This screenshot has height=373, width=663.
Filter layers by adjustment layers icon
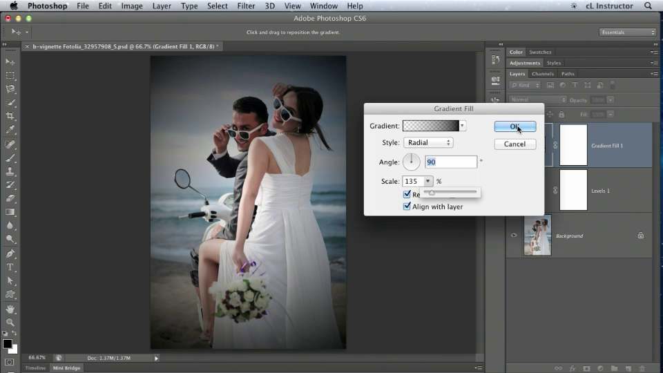562,85
